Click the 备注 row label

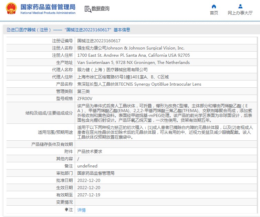[x=69, y=166]
